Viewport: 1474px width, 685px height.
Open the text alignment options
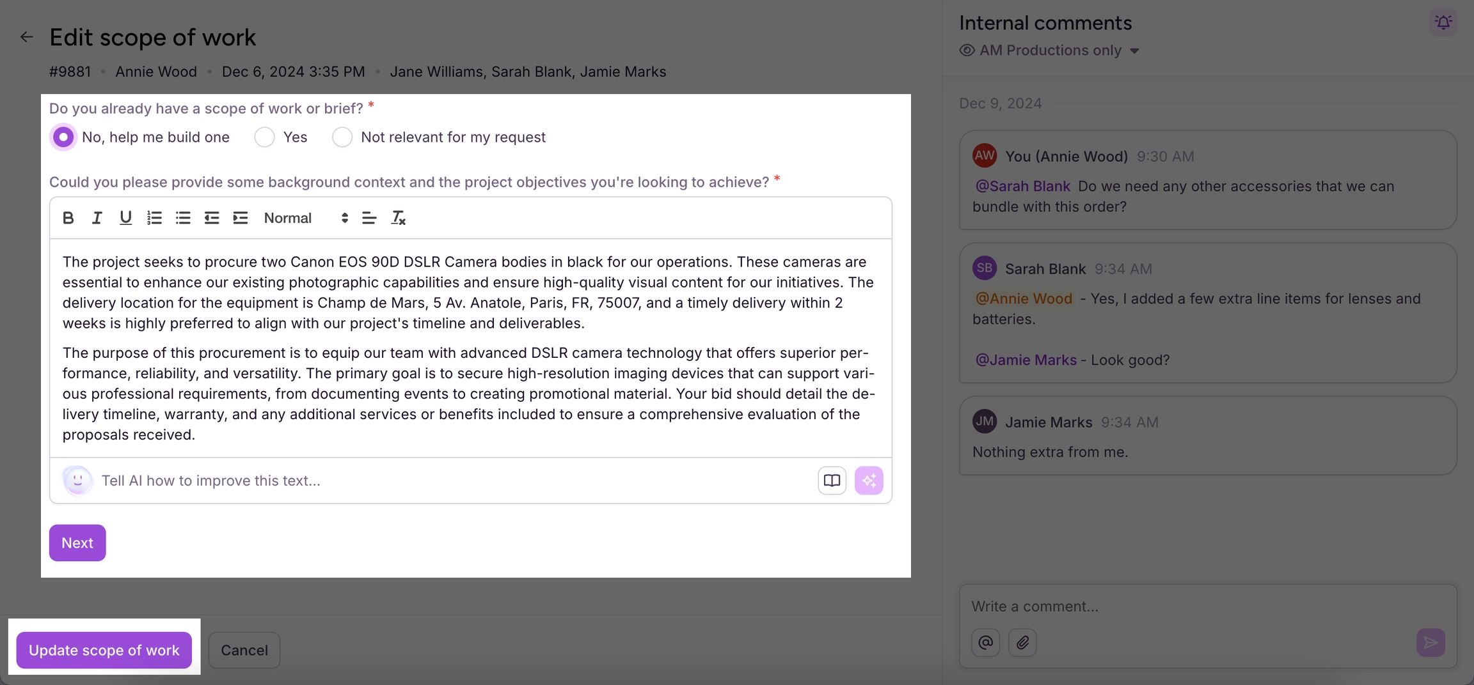[369, 218]
